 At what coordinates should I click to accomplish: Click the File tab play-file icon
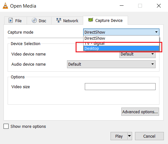(x=10, y=20)
